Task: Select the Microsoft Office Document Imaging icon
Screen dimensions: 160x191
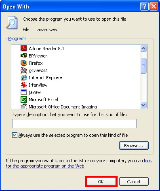Action: click(24, 106)
